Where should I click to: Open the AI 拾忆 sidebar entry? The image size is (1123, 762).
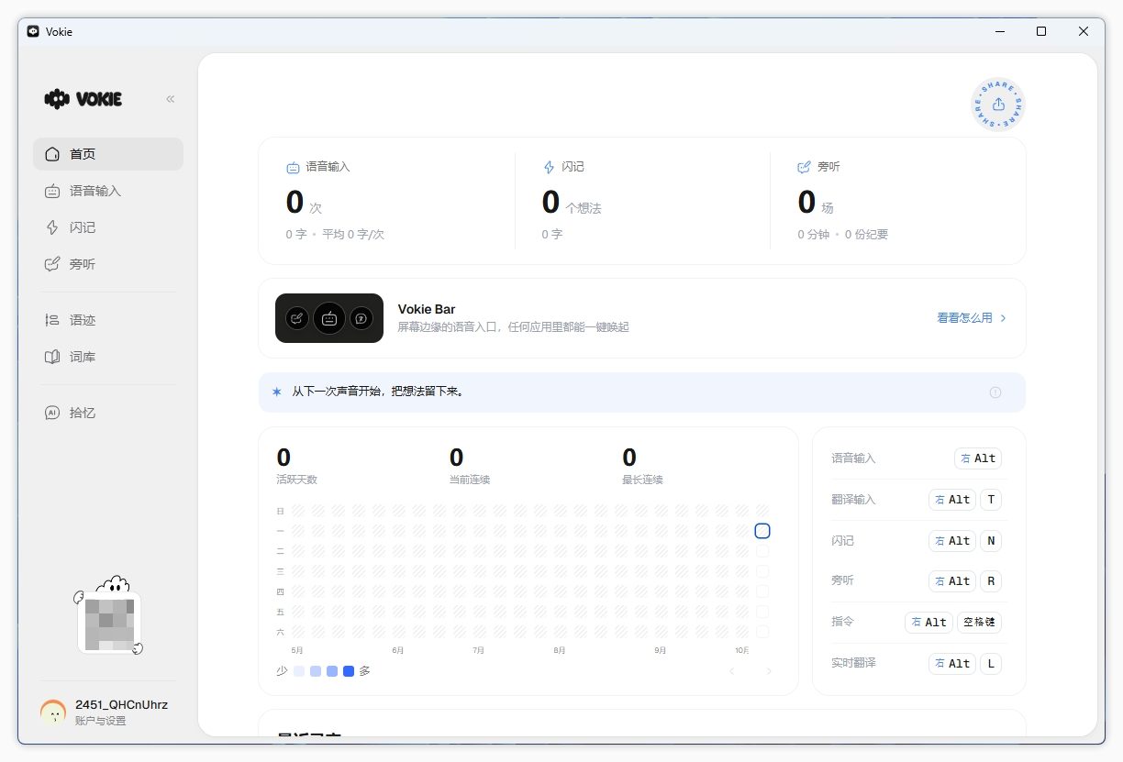tap(108, 413)
